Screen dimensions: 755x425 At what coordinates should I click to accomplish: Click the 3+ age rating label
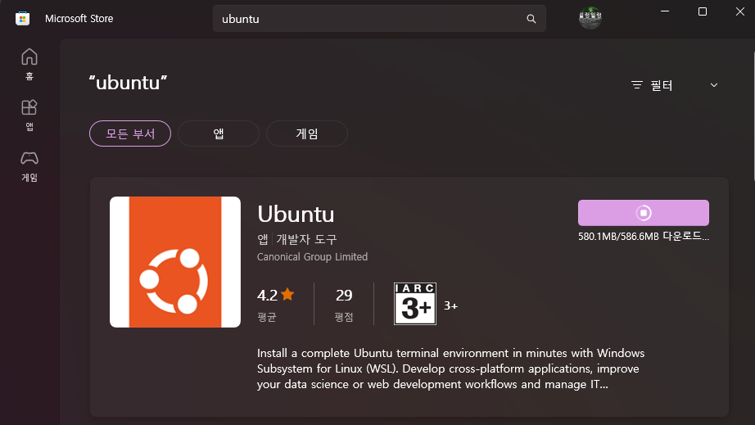click(x=450, y=305)
